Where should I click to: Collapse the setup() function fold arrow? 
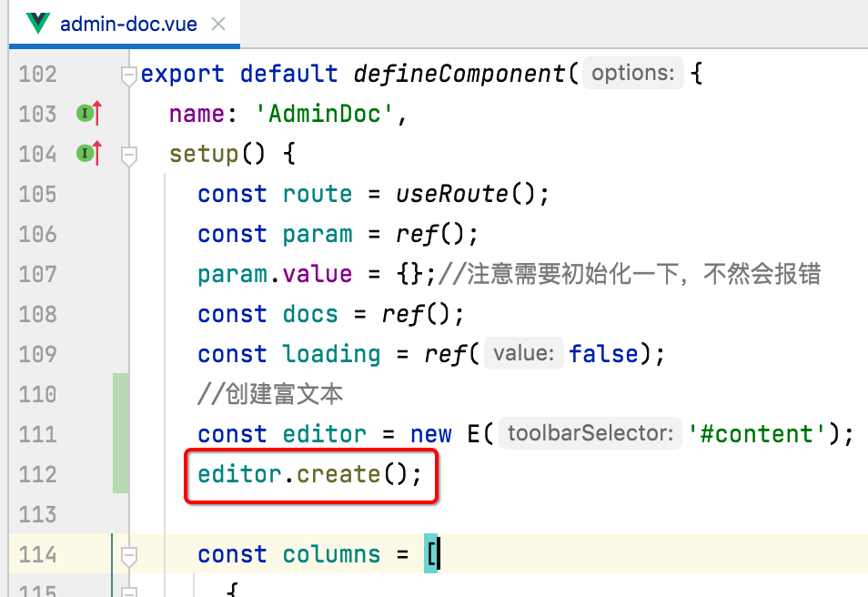click(127, 155)
